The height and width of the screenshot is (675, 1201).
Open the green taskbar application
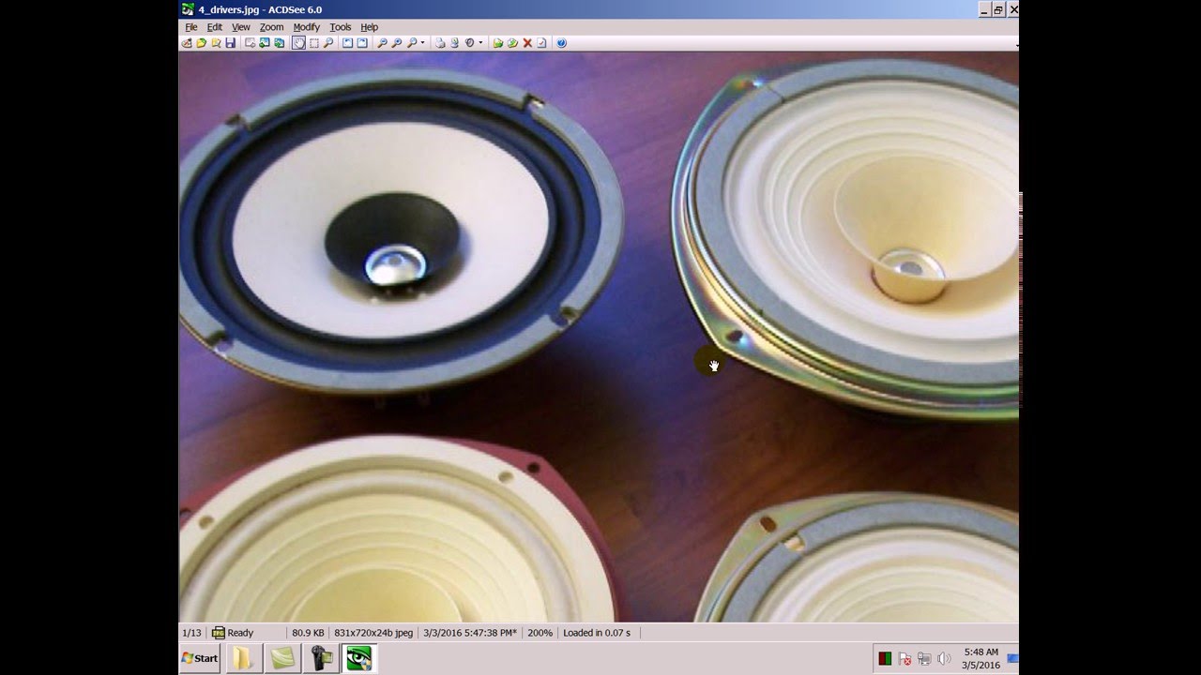281,658
